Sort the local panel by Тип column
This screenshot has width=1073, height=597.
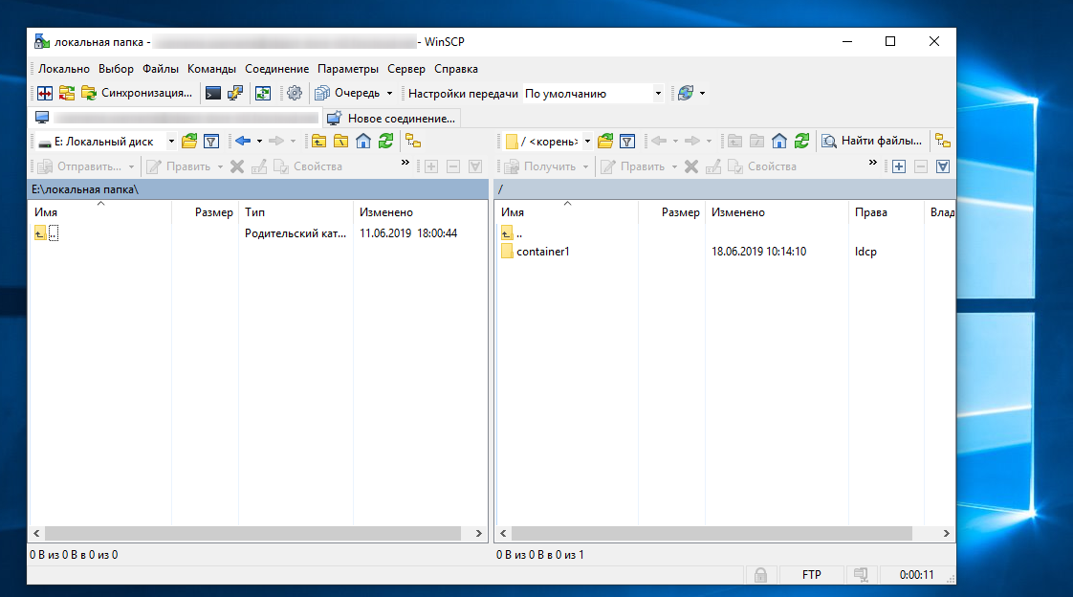296,212
